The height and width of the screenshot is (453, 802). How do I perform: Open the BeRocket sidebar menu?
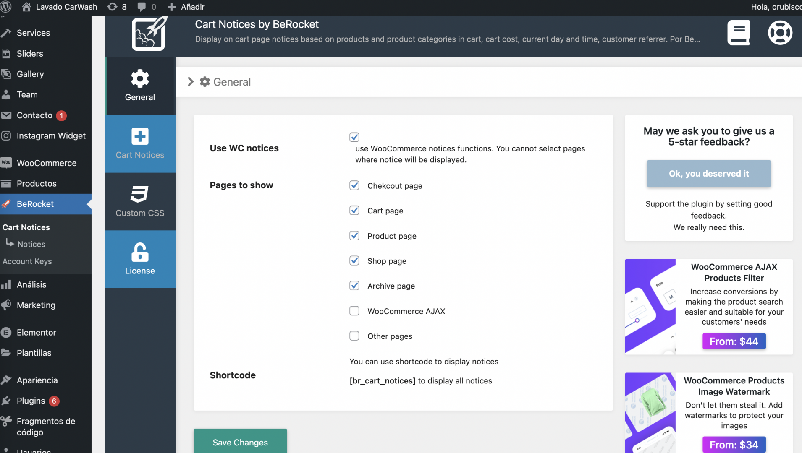click(46, 204)
